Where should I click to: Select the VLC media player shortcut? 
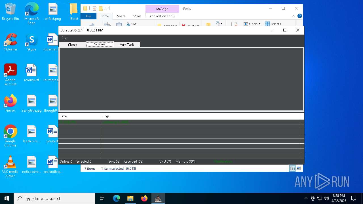pyautogui.click(x=10, y=167)
